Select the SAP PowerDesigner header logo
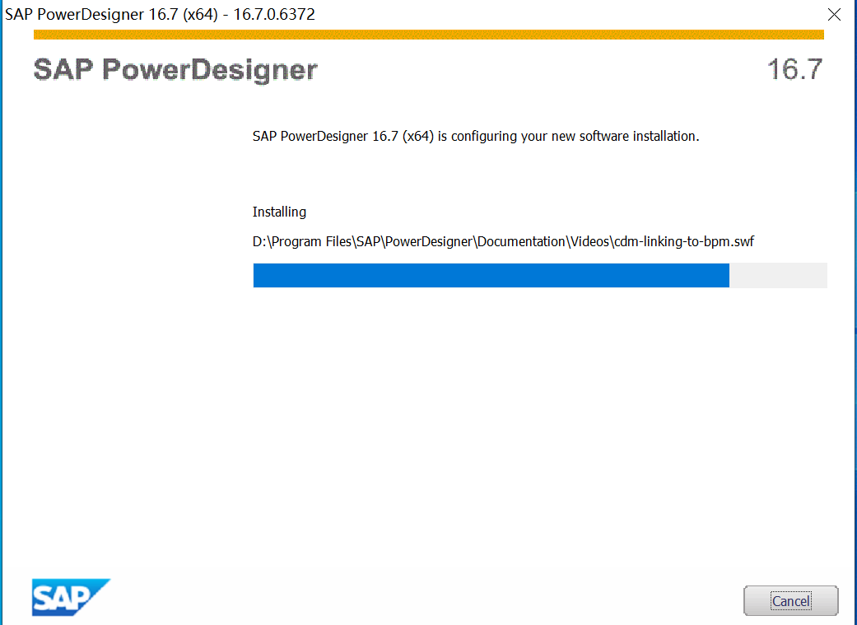857x625 pixels. pyautogui.click(x=175, y=70)
